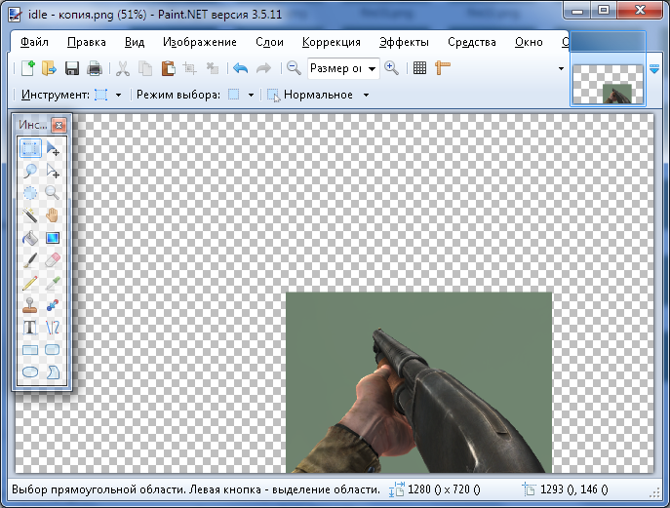Click the image thumbnail in top-right
This screenshot has height=508, width=670.
click(x=607, y=84)
